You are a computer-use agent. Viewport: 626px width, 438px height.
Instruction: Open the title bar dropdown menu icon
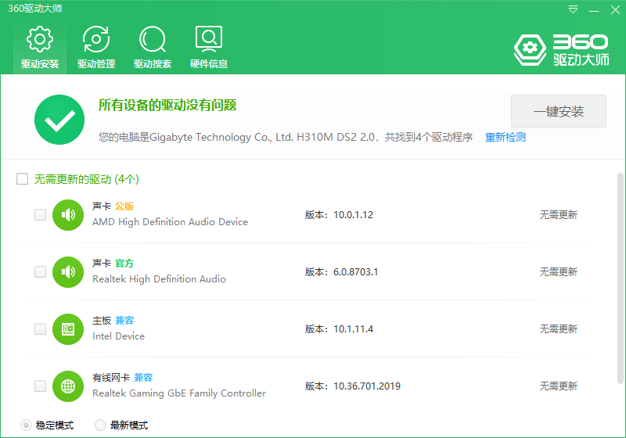573,9
